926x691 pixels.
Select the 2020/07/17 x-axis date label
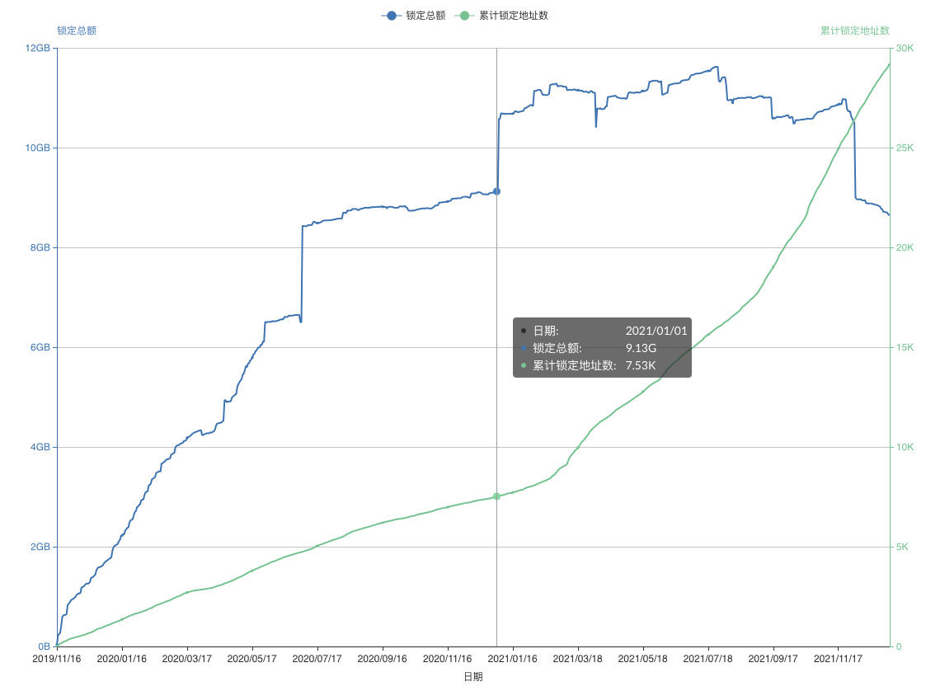pos(317,660)
